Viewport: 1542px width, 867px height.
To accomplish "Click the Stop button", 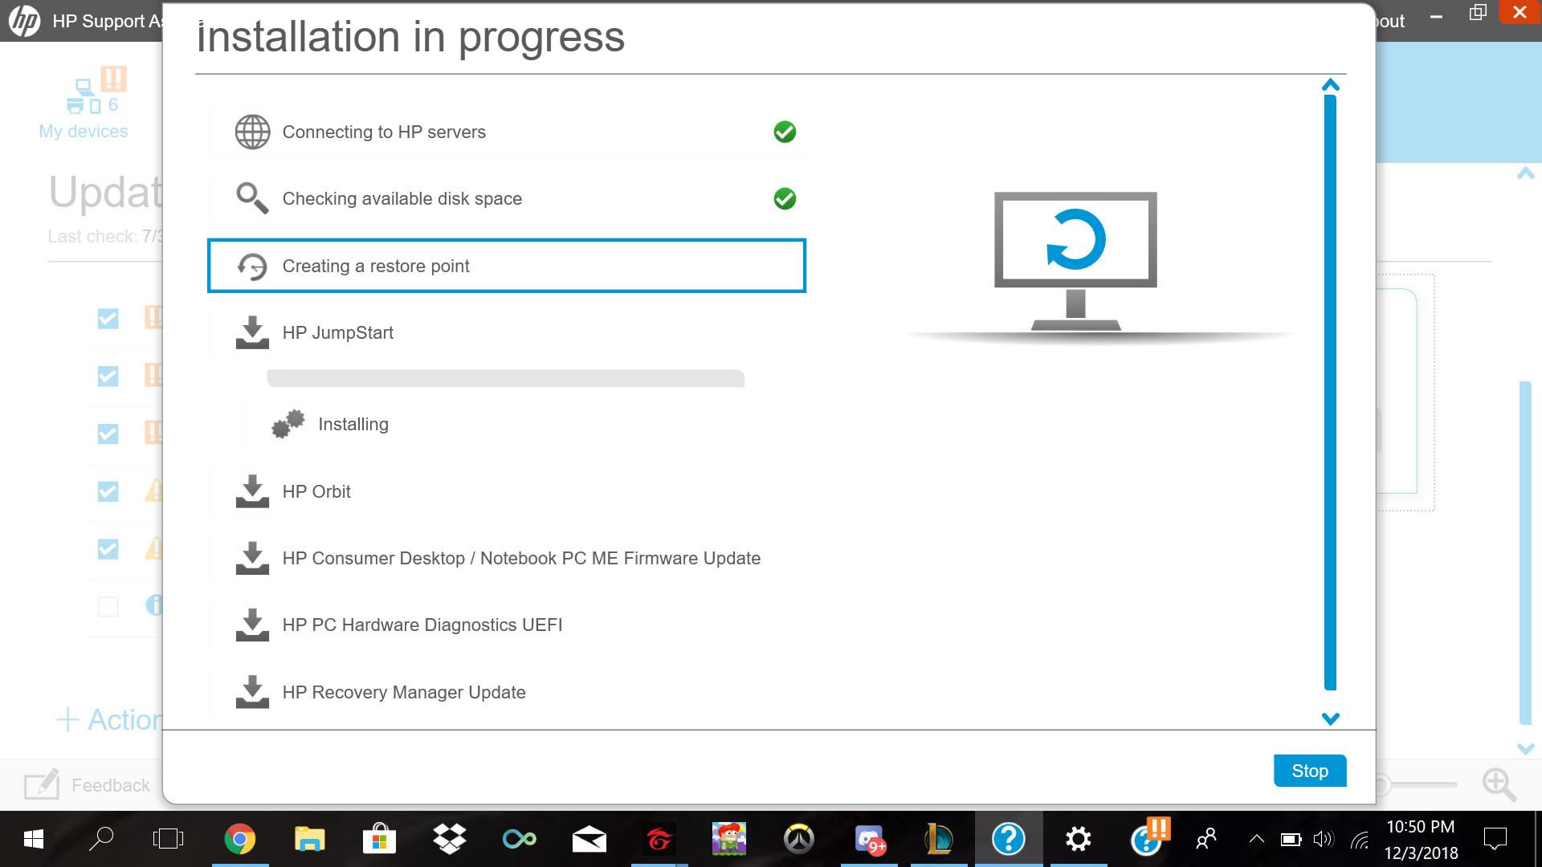I will click(x=1310, y=771).
